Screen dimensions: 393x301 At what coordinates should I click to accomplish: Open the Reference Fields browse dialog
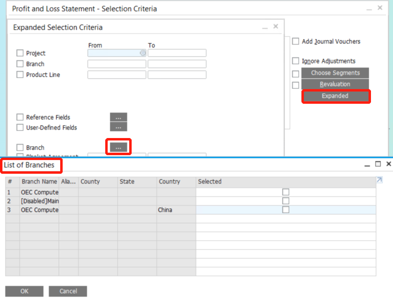[118, 117]
